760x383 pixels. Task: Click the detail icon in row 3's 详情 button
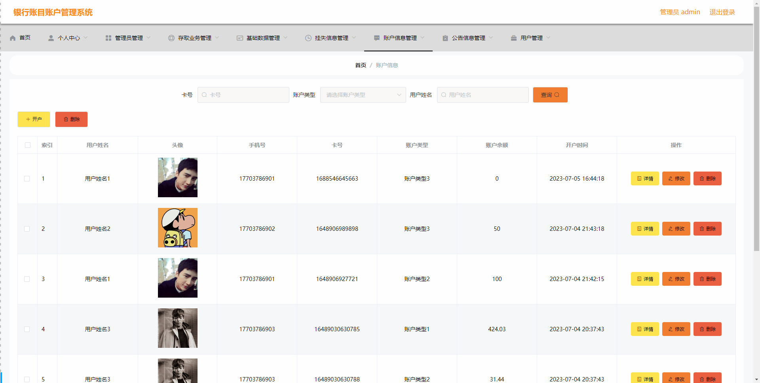[x=639, y=279]
